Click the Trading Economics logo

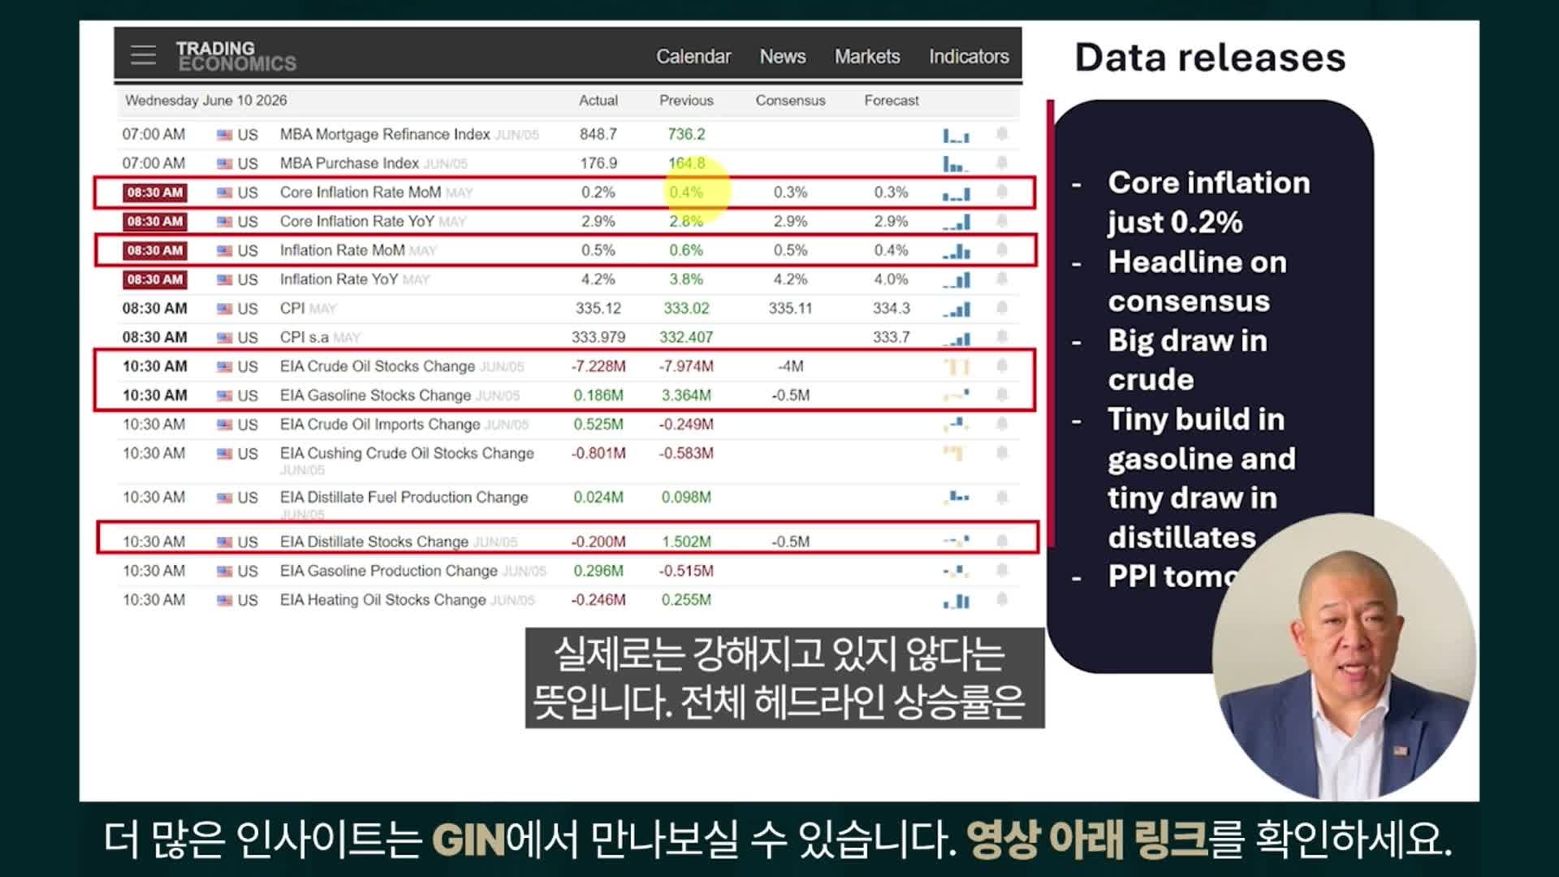235,56
